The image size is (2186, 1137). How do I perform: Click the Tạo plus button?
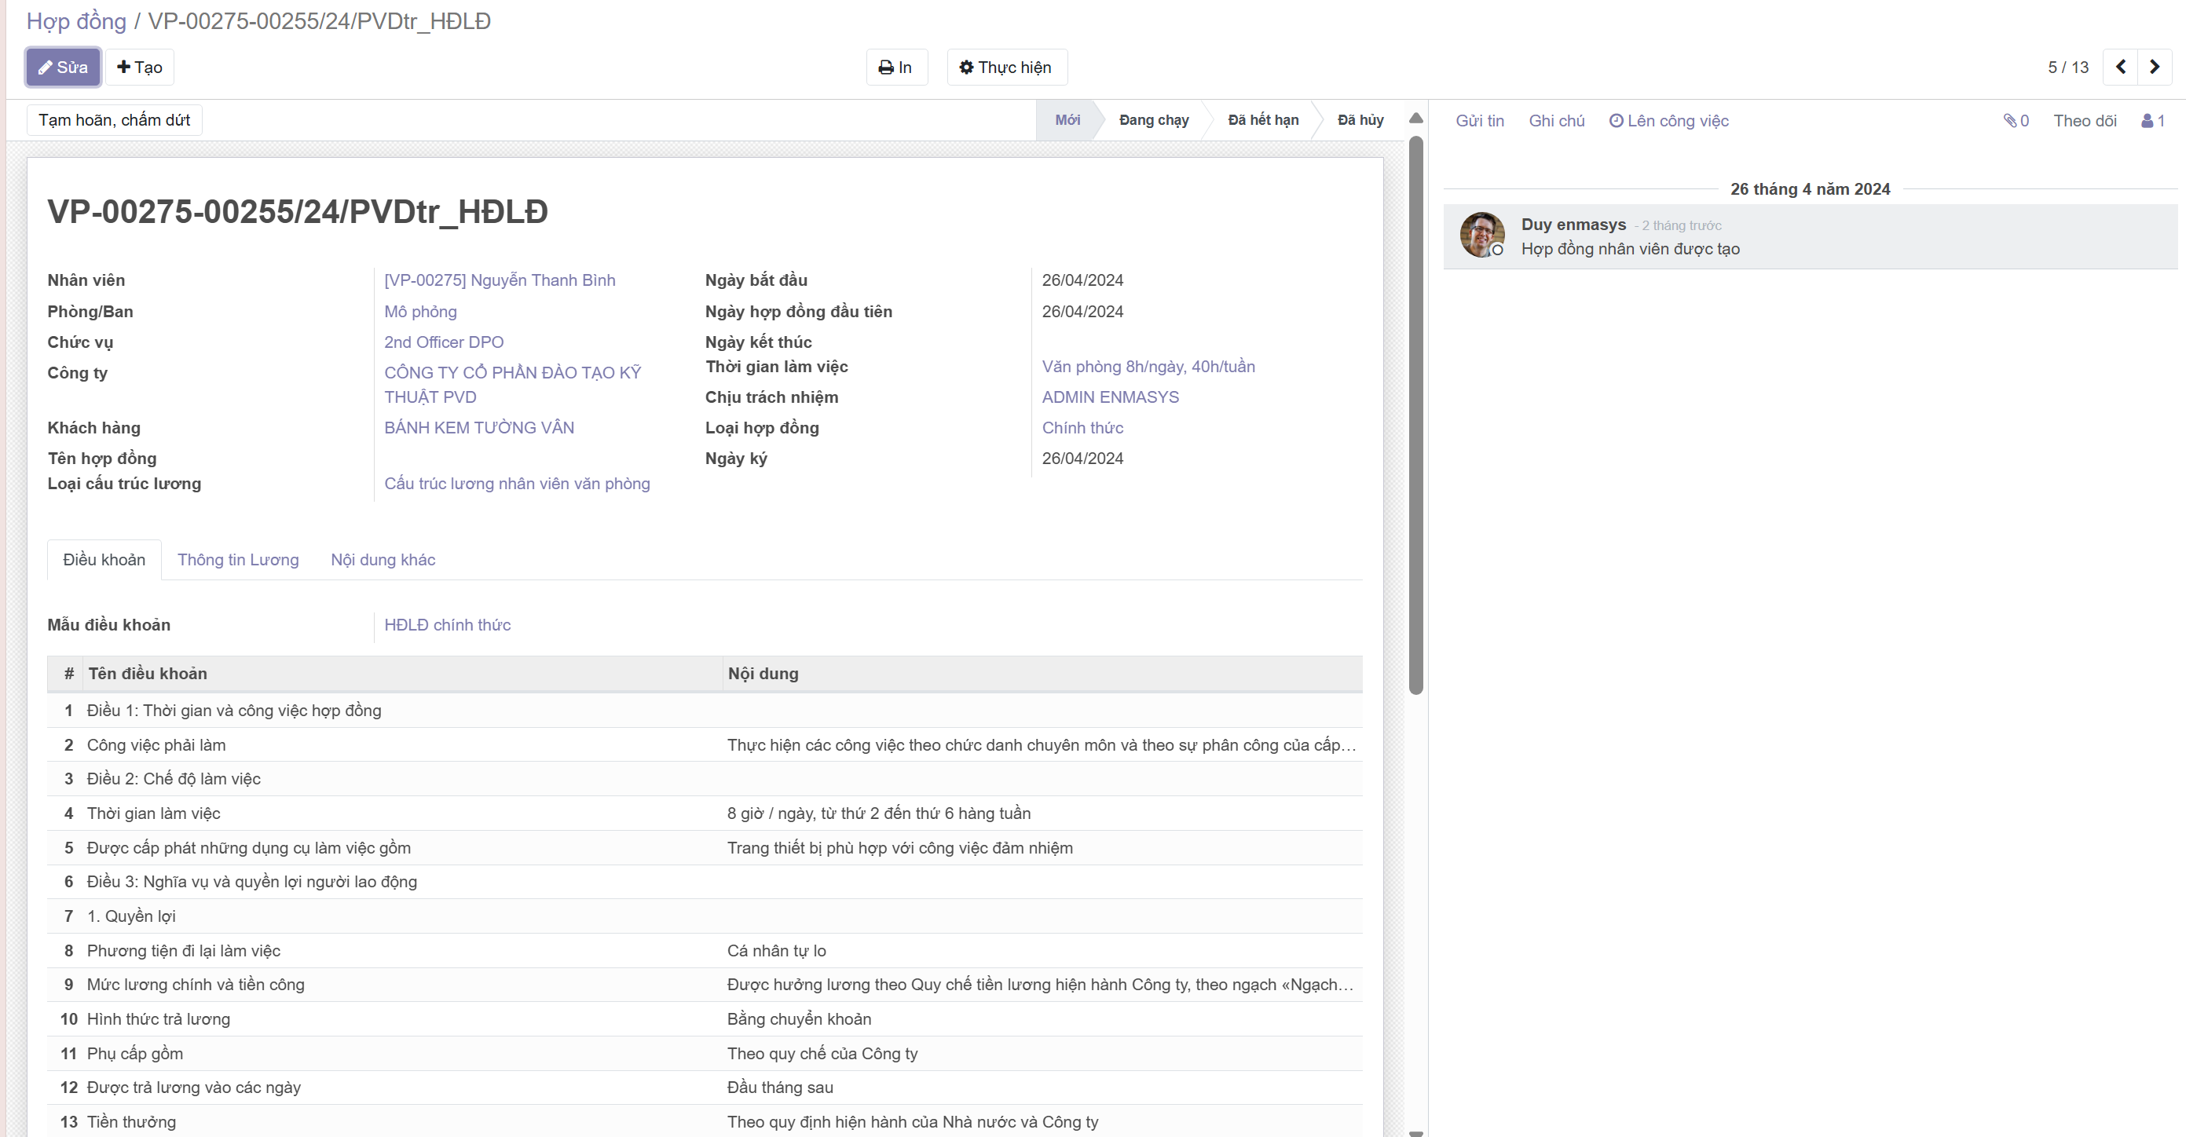(140, 67)
